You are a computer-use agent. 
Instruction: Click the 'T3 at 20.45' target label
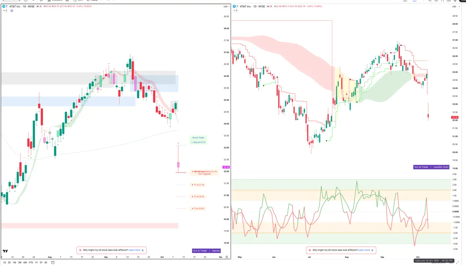click(x=198, y=209)
